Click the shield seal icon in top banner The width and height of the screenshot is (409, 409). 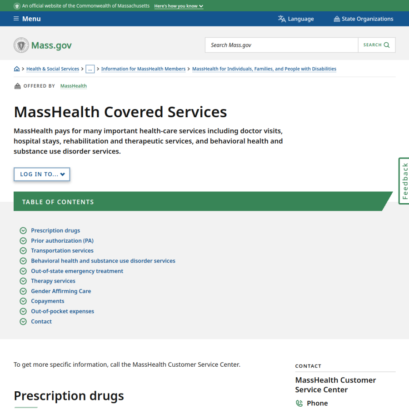[17, 6]
